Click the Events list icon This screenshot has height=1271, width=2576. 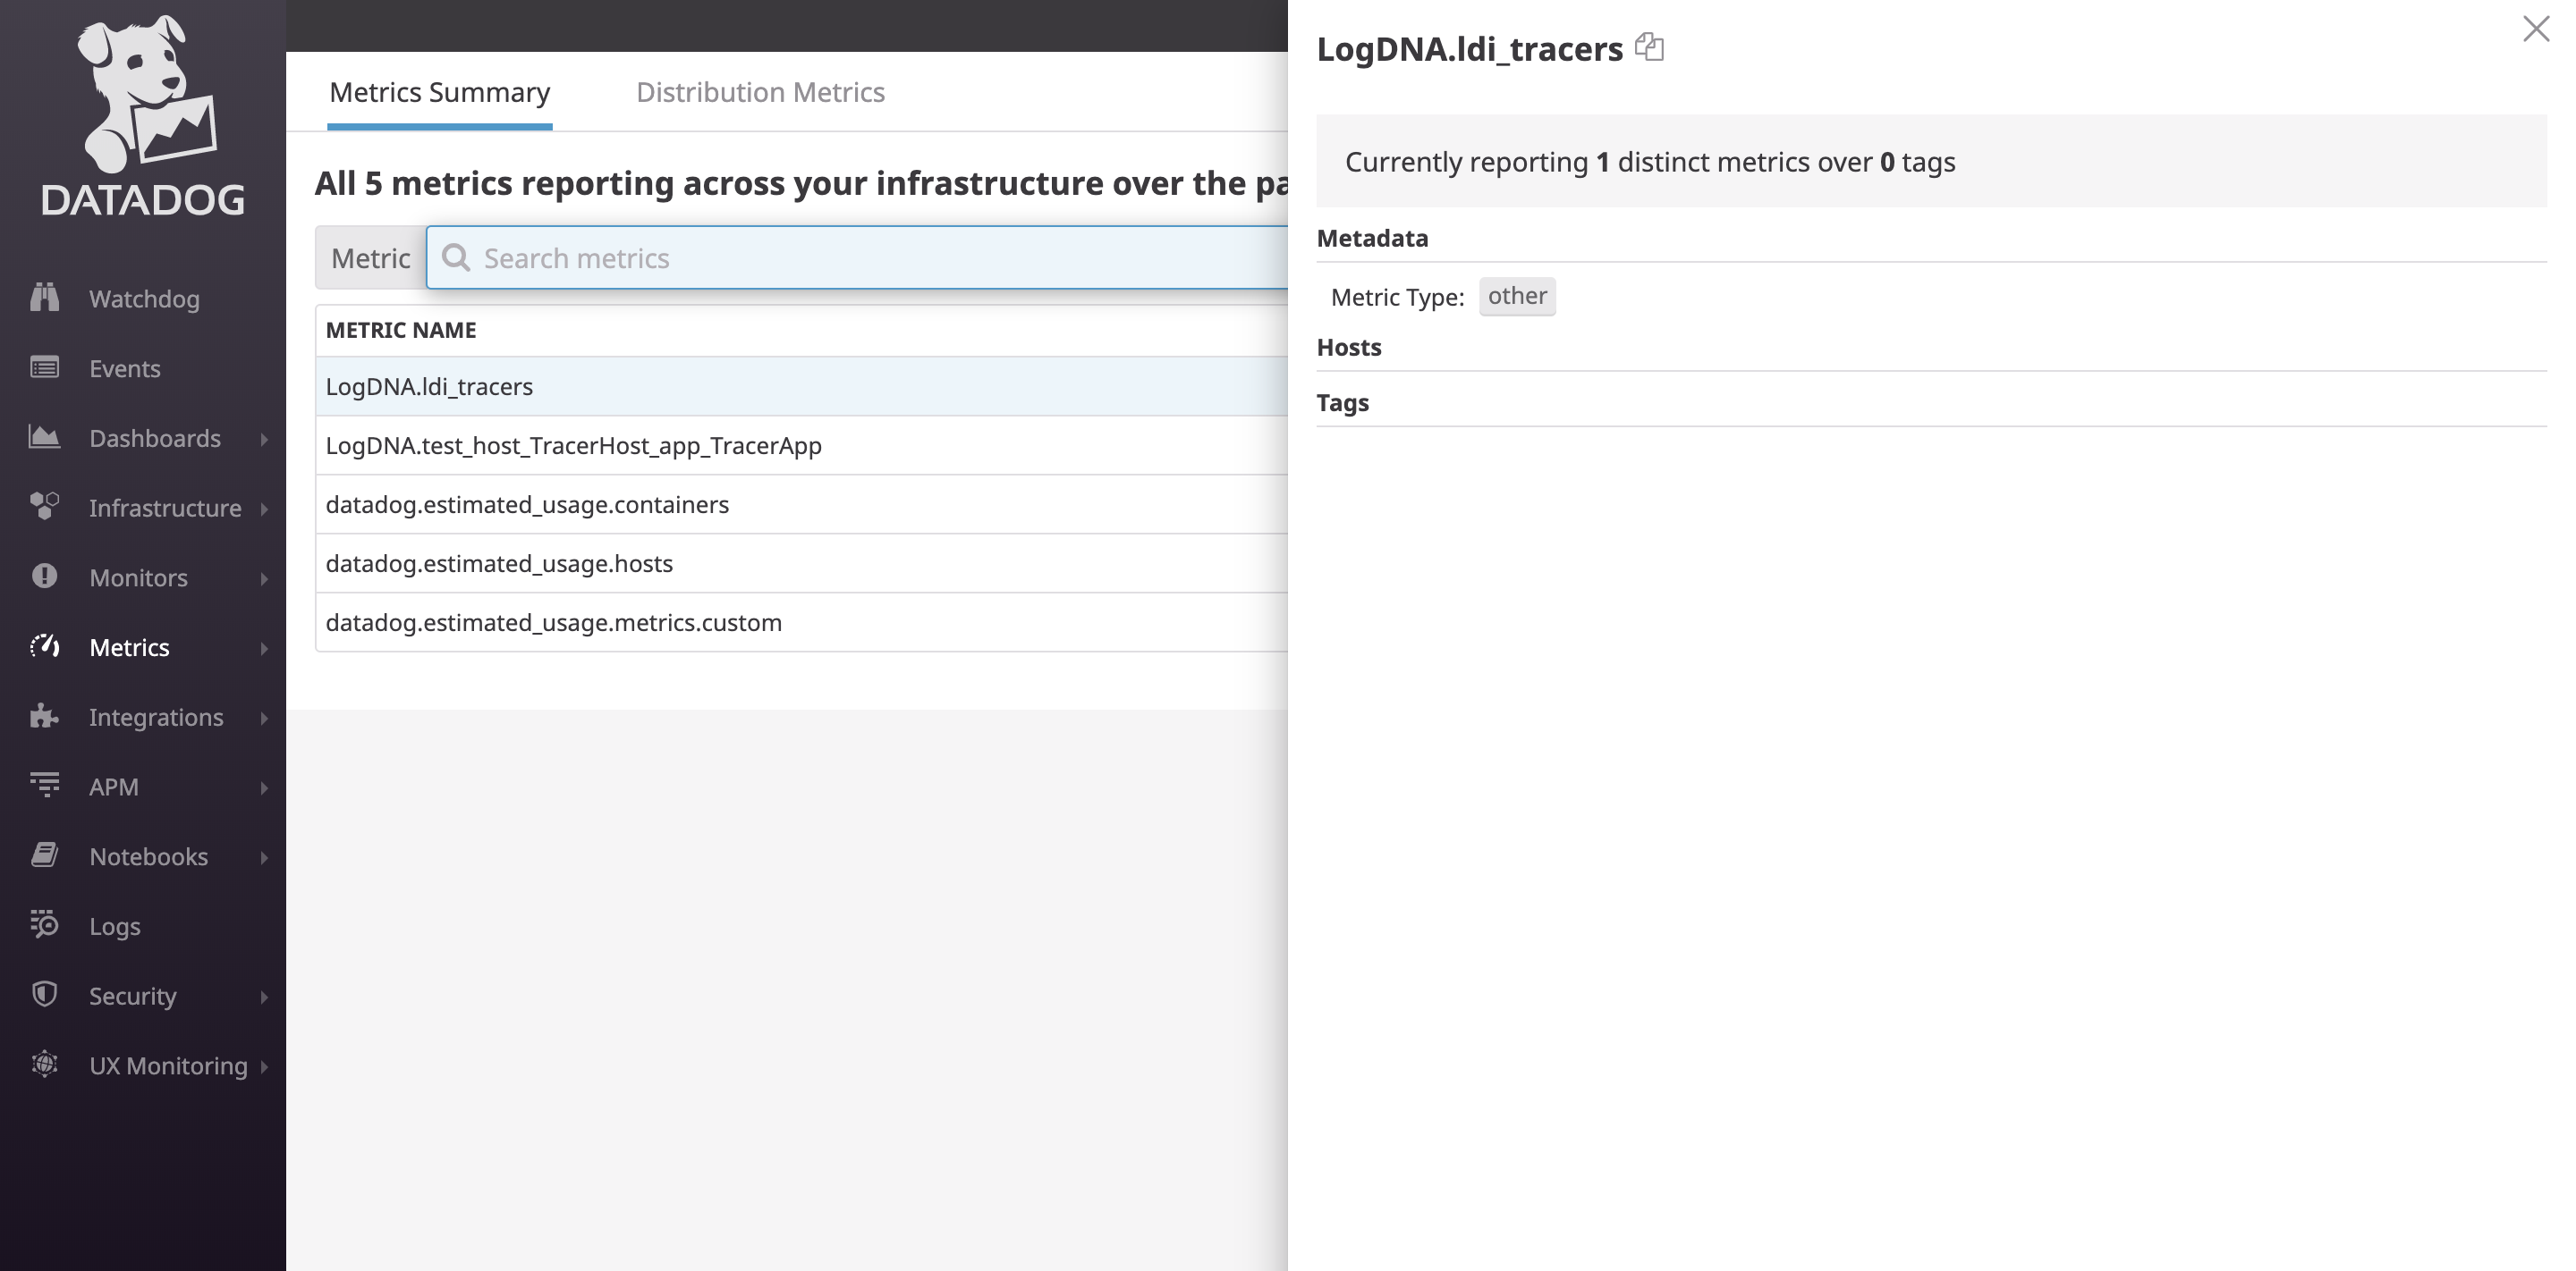coord(44,367)
